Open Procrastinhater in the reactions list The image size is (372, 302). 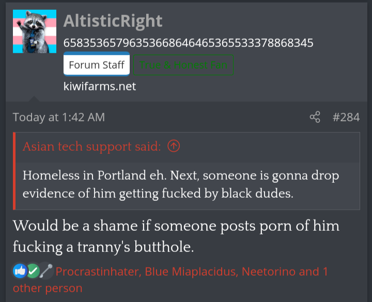[99, 272]
